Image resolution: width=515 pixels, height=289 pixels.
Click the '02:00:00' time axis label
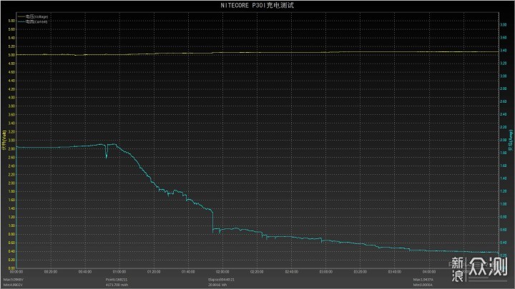click(222, 272)
